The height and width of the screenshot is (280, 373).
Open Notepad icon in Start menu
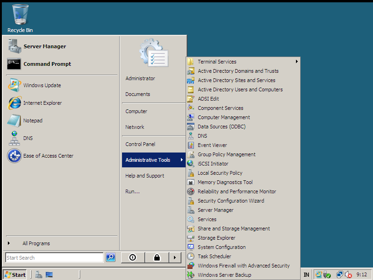click(x=14, y=121)
